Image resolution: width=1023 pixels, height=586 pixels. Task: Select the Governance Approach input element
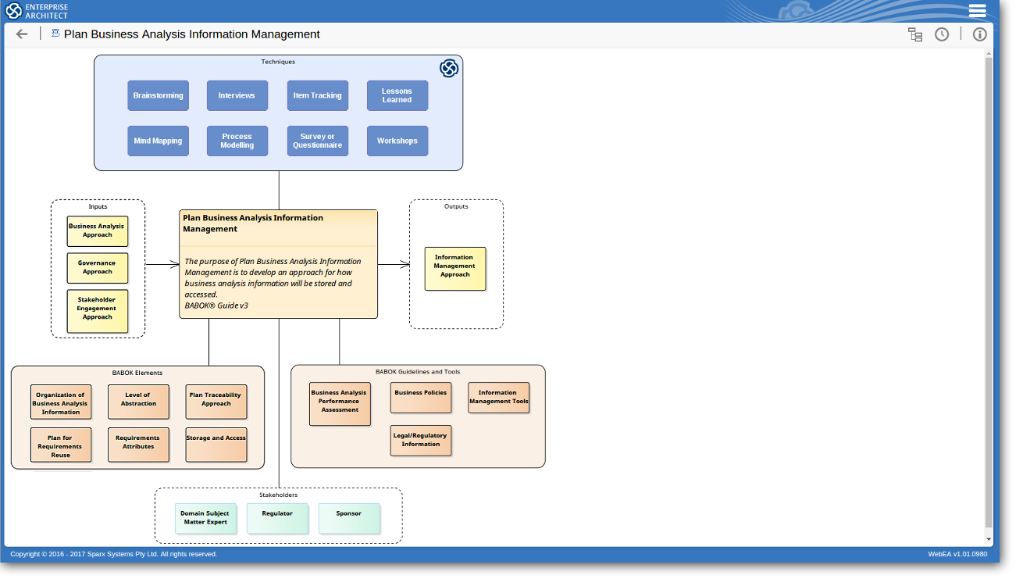(x=98, y=268)
